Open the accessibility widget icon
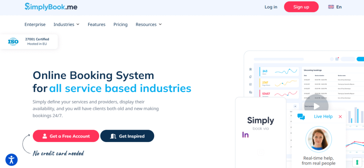Image resolution: width=364 pixels, height=168 pixels. [11, 159]
